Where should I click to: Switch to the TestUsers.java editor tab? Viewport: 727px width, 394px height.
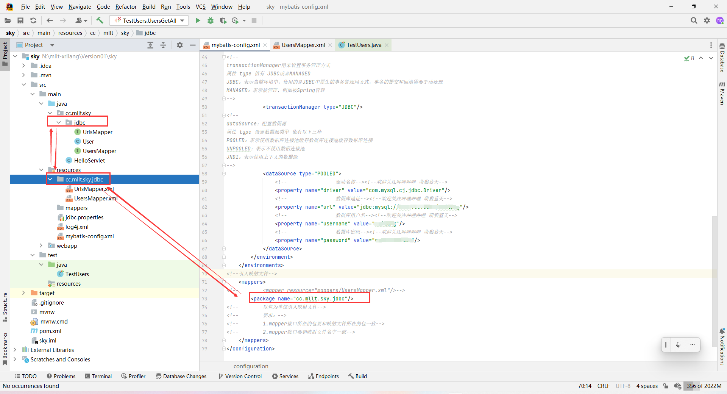coord(363,45)
